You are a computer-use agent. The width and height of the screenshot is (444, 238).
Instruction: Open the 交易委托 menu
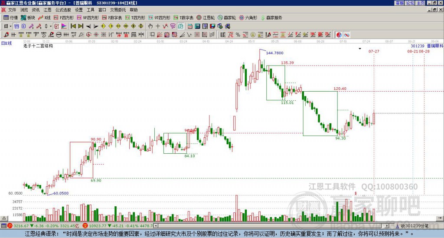pos(118,10)
